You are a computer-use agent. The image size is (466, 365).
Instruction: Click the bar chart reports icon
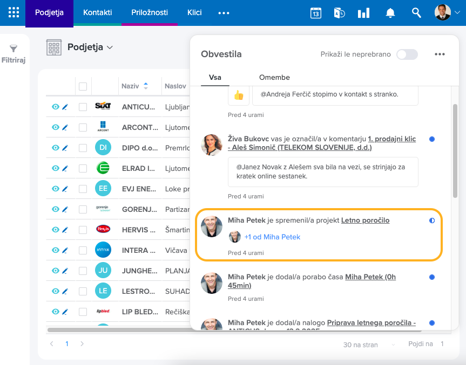[363, 13]
